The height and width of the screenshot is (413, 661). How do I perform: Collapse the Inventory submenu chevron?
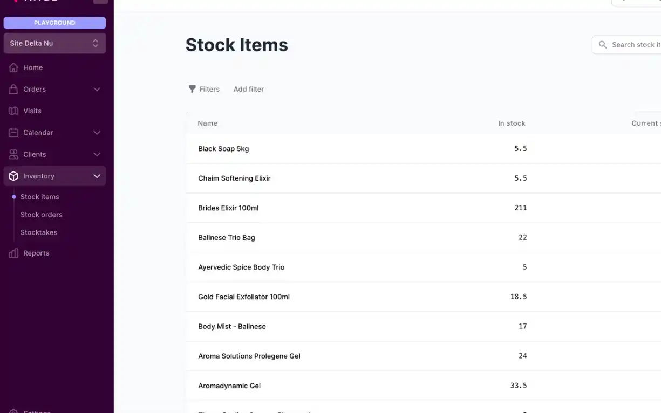(97, 176)
